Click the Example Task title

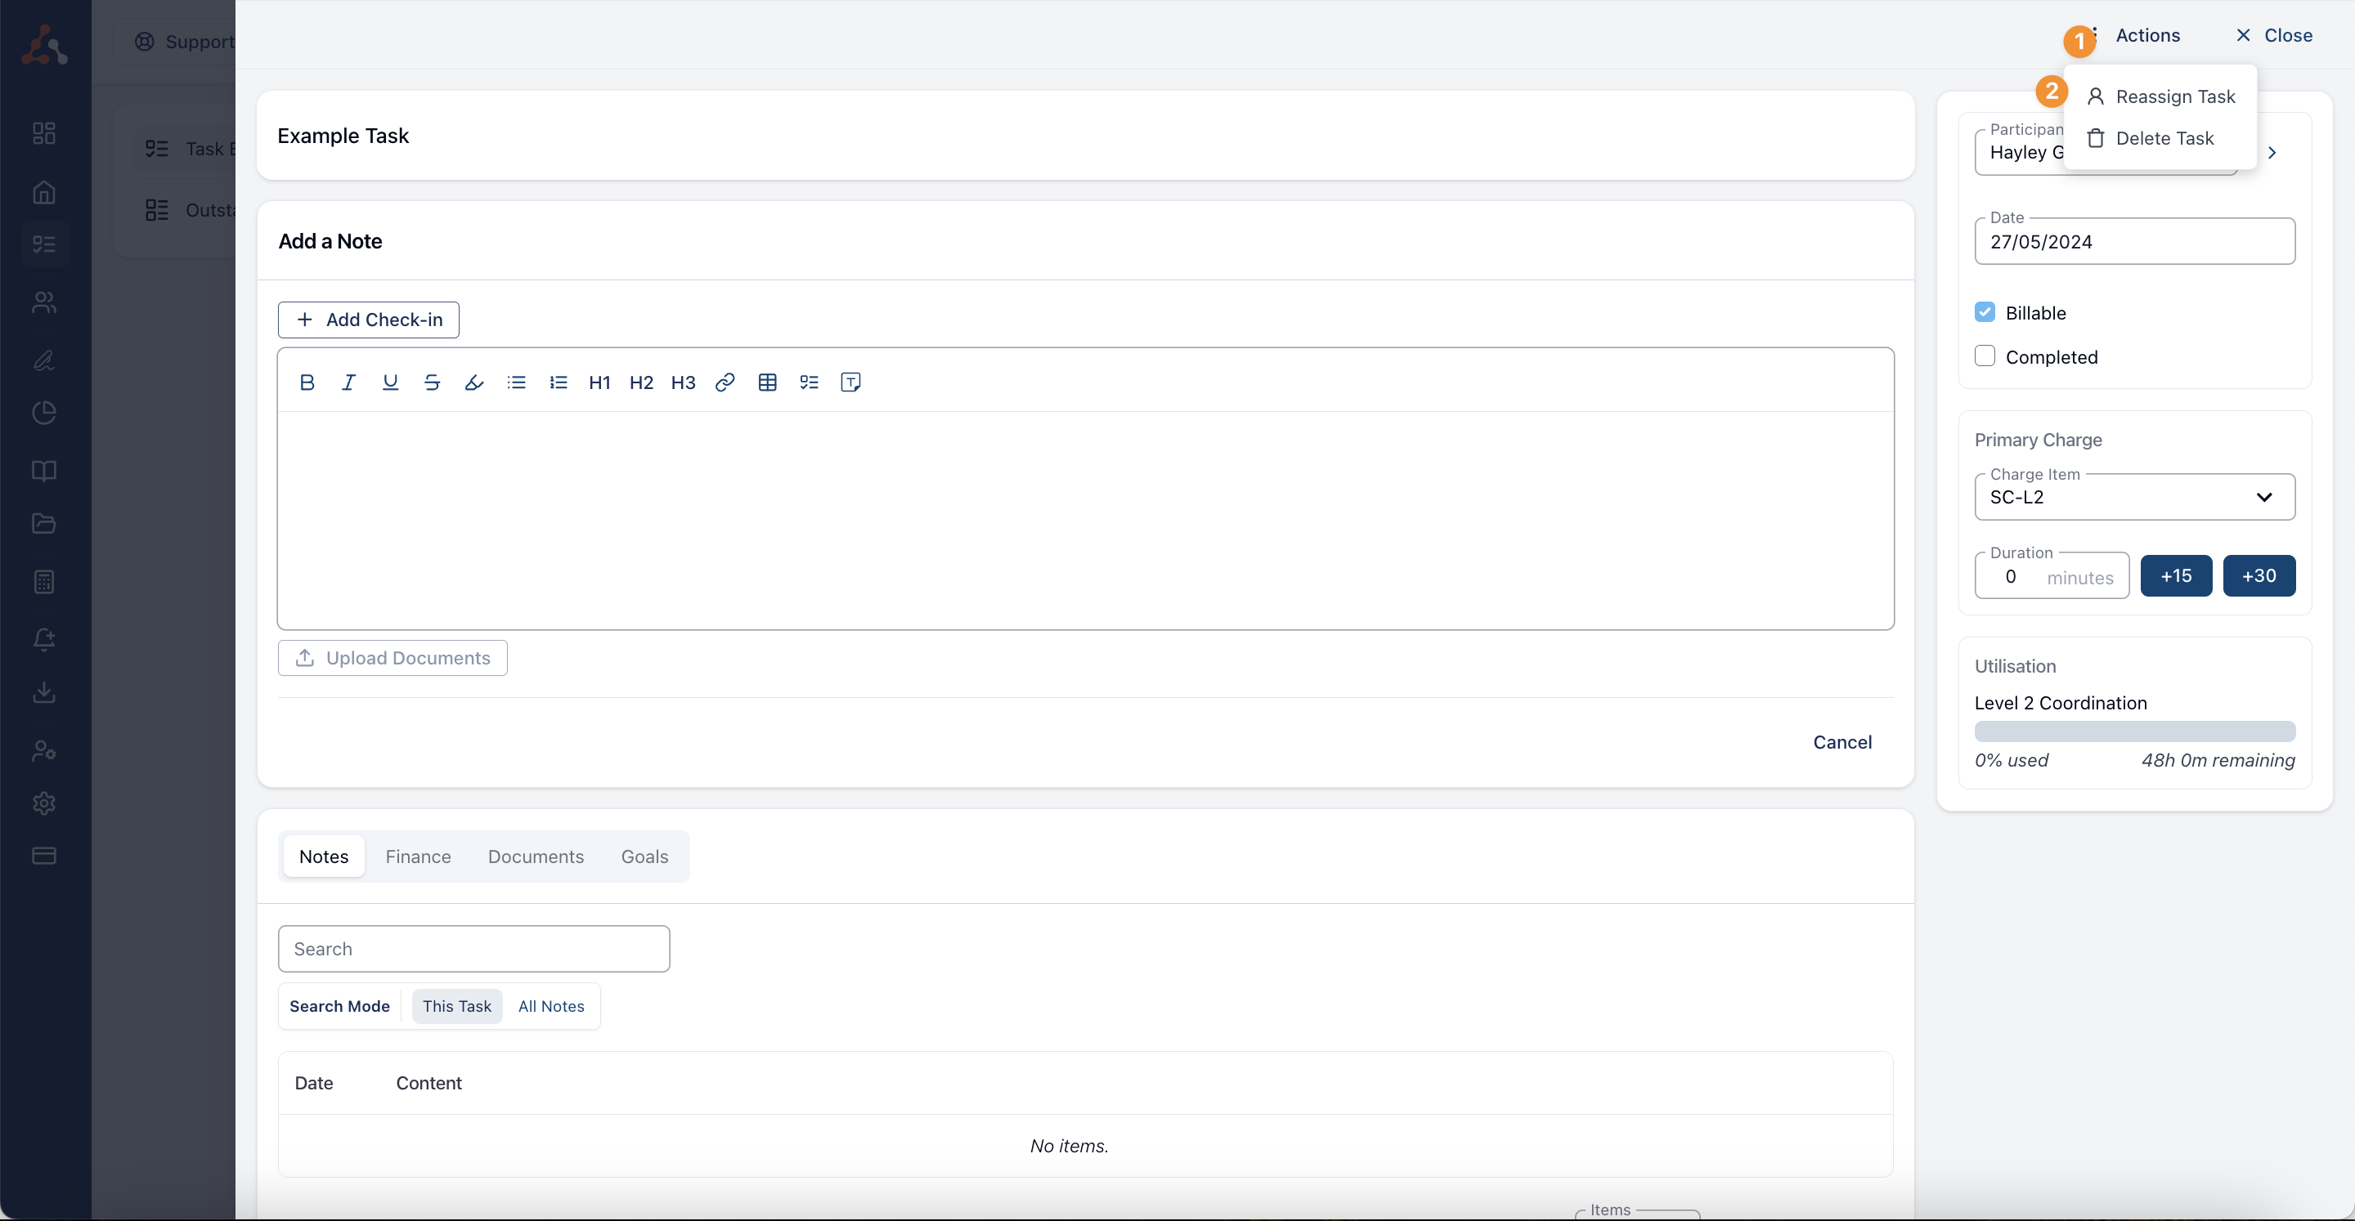(343, 136)
